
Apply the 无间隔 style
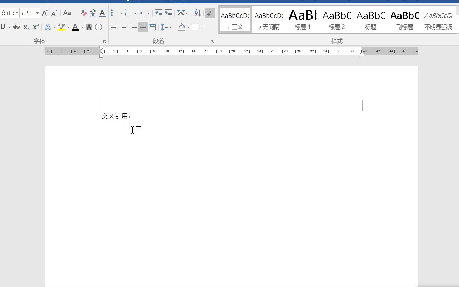[269, 19]
